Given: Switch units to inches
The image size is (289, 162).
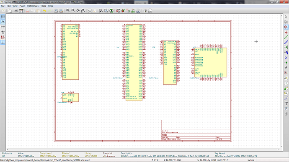Looking at the screenshot, I should pyautogui.click(x=3, y=22).
